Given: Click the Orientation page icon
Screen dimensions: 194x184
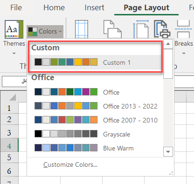Looking at the screenshot, I should click(112, 29).
